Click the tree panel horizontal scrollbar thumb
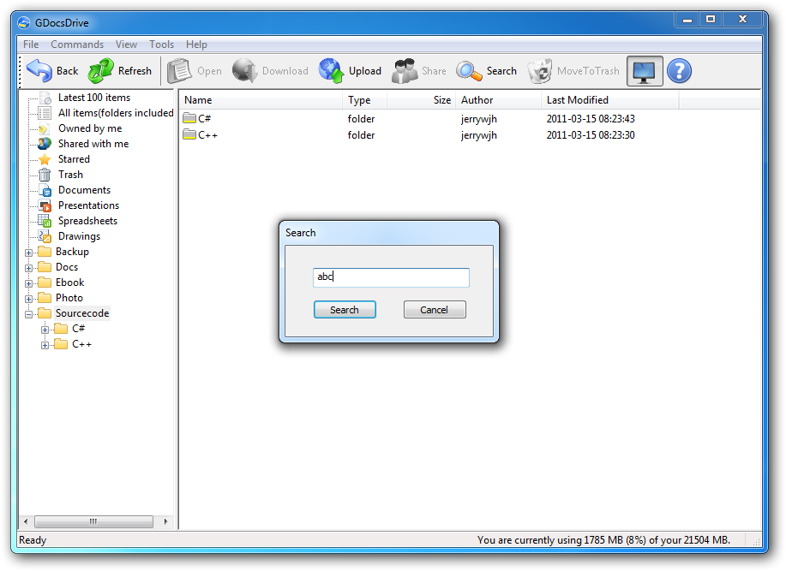The width and height of the screenshot is (786, 571). tap(93, 521)
